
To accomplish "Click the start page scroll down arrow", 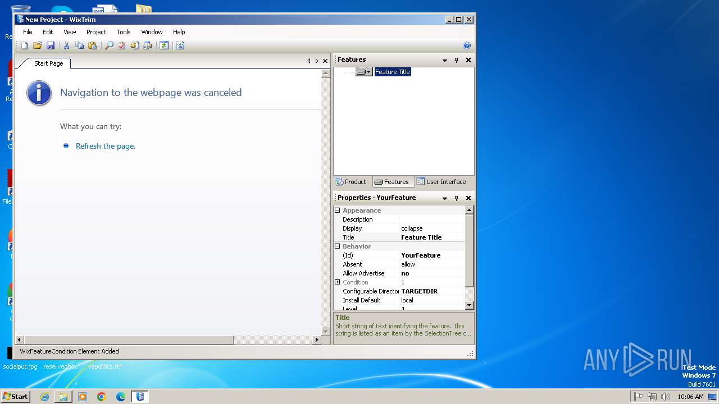I will click(325, 331).
